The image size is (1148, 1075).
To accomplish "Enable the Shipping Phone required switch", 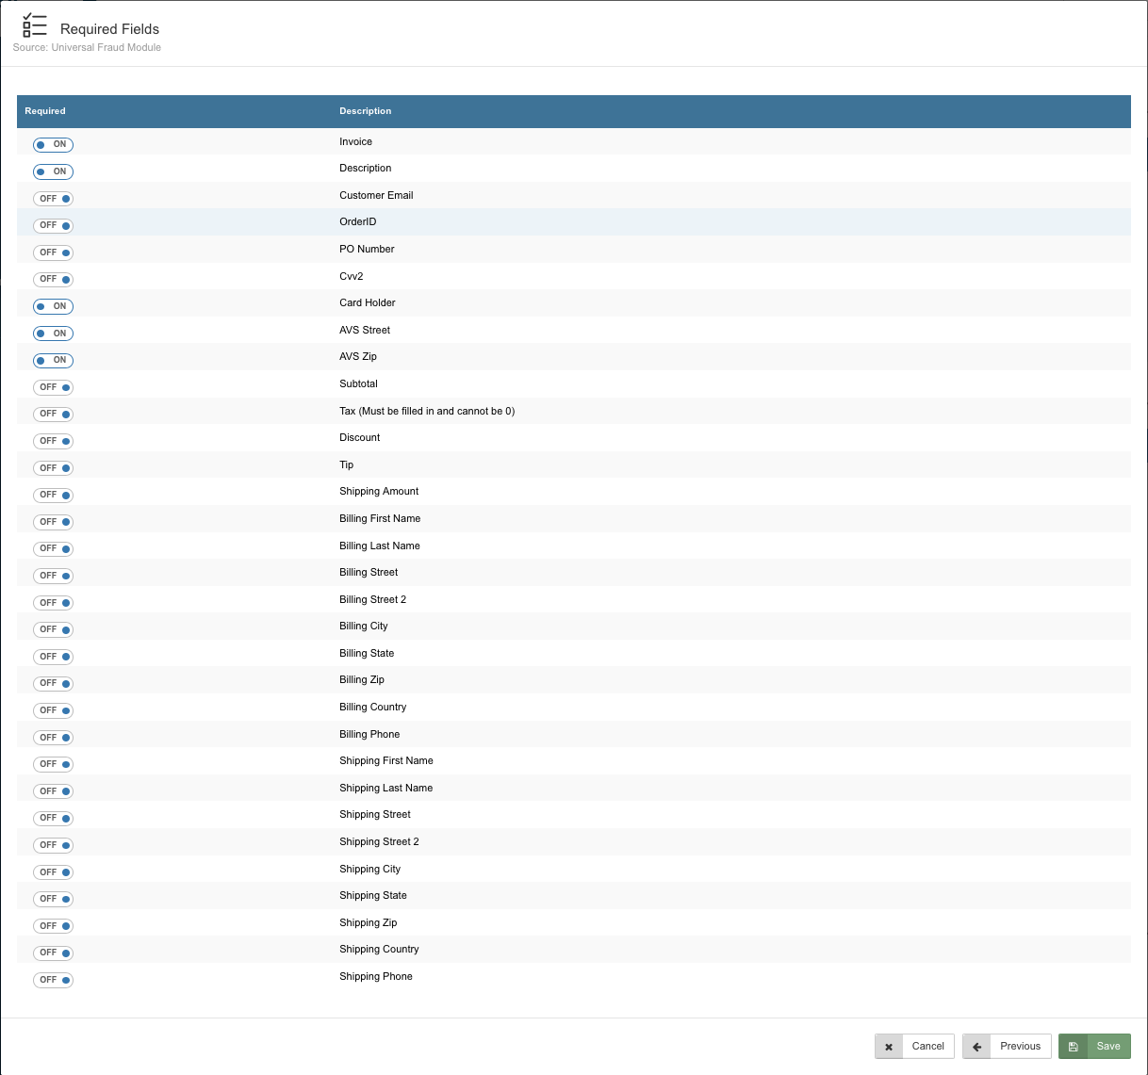I will pos(53,980).
